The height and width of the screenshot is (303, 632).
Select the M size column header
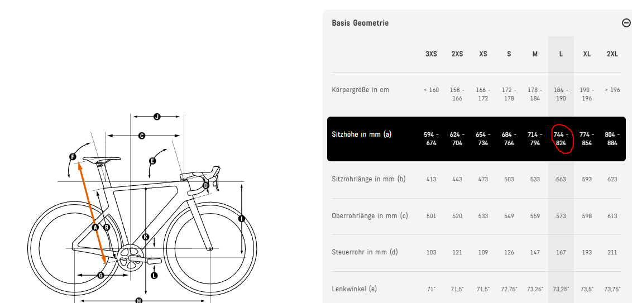point(535,54)
